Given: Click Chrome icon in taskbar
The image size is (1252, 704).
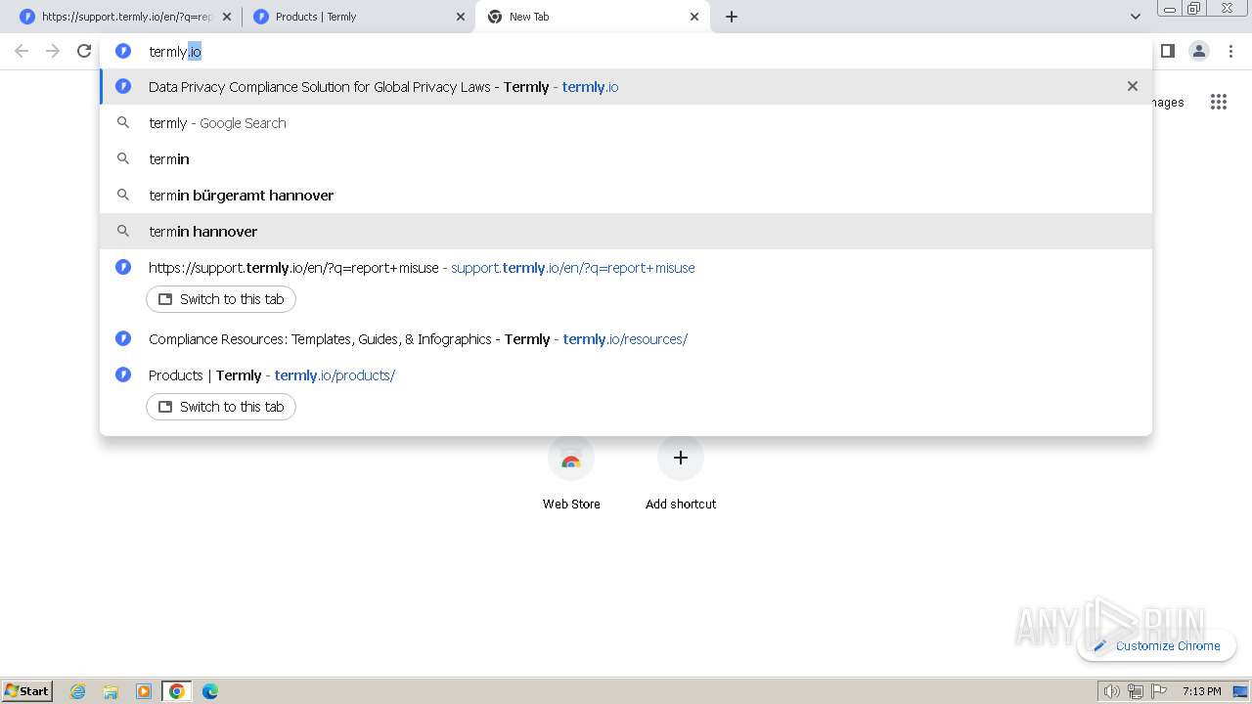Looking at the screenshot, I should tap(177, 691).
